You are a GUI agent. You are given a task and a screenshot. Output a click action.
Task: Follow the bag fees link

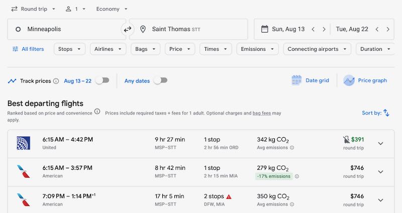point(262,114)
